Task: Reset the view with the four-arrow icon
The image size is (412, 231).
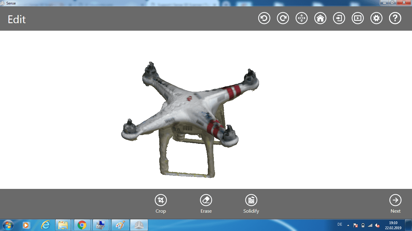Action: click(x=302, y=18)
